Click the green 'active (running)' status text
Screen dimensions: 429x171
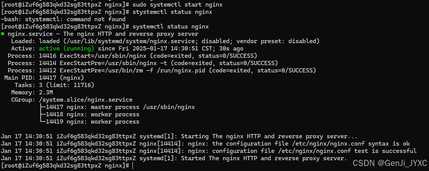point(67,49)
